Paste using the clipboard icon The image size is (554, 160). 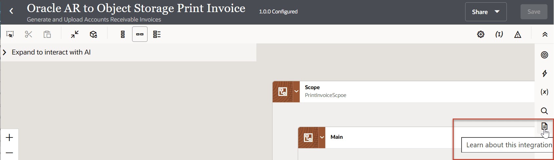coord(47,34)
